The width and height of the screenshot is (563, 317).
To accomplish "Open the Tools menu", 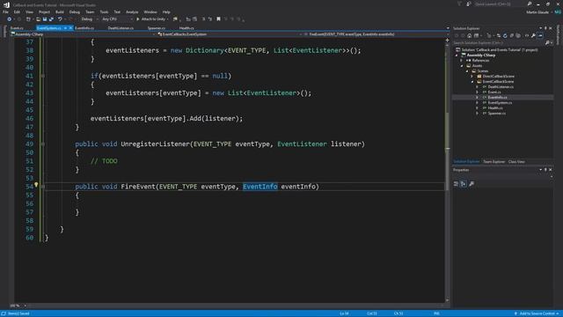I will click(104, 11).
